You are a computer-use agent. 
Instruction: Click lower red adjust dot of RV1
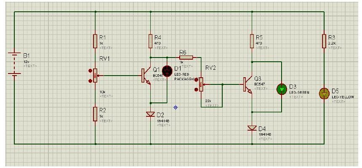pos(90,81)
